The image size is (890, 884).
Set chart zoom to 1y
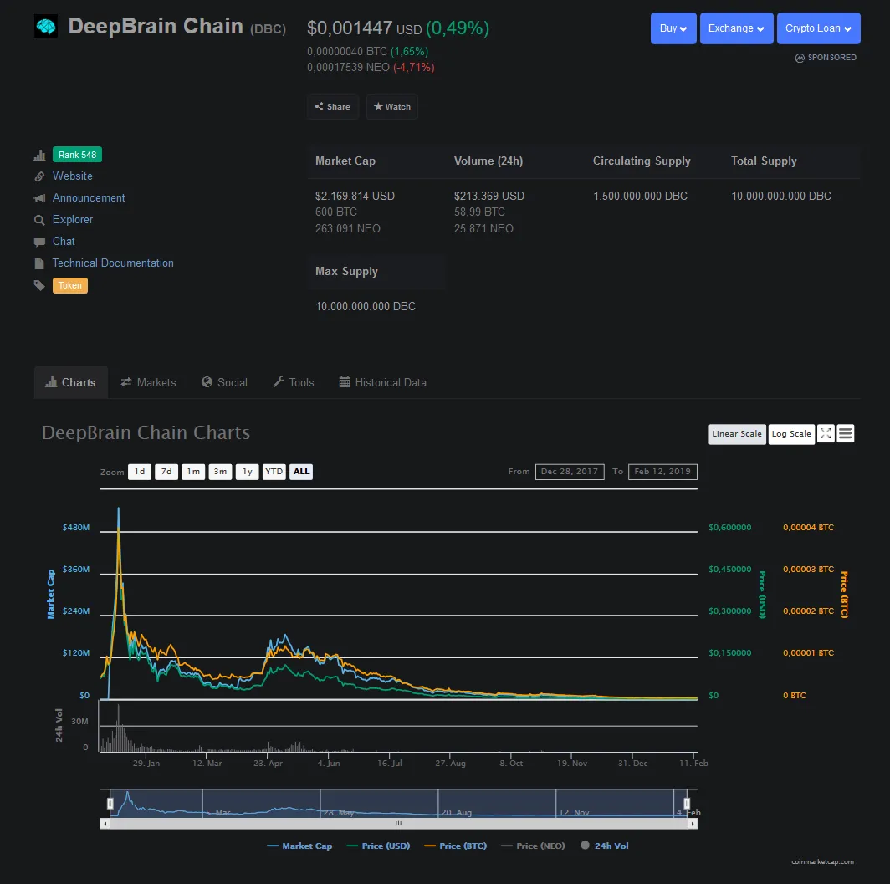248,472
